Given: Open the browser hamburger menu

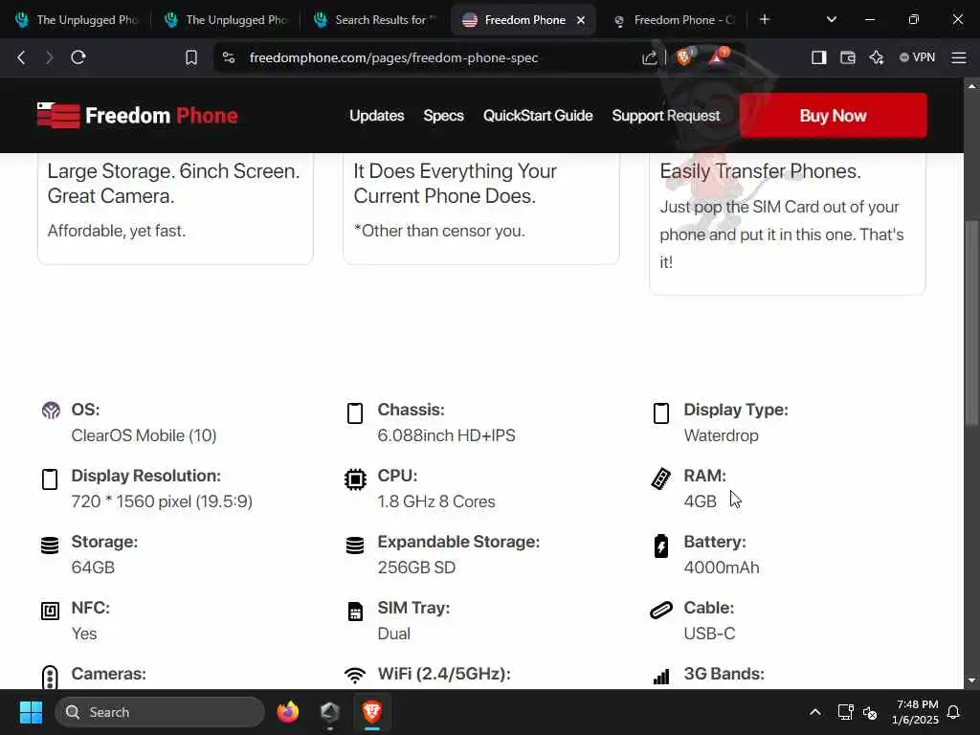Looking at the screenshot, I should point(959,57).
